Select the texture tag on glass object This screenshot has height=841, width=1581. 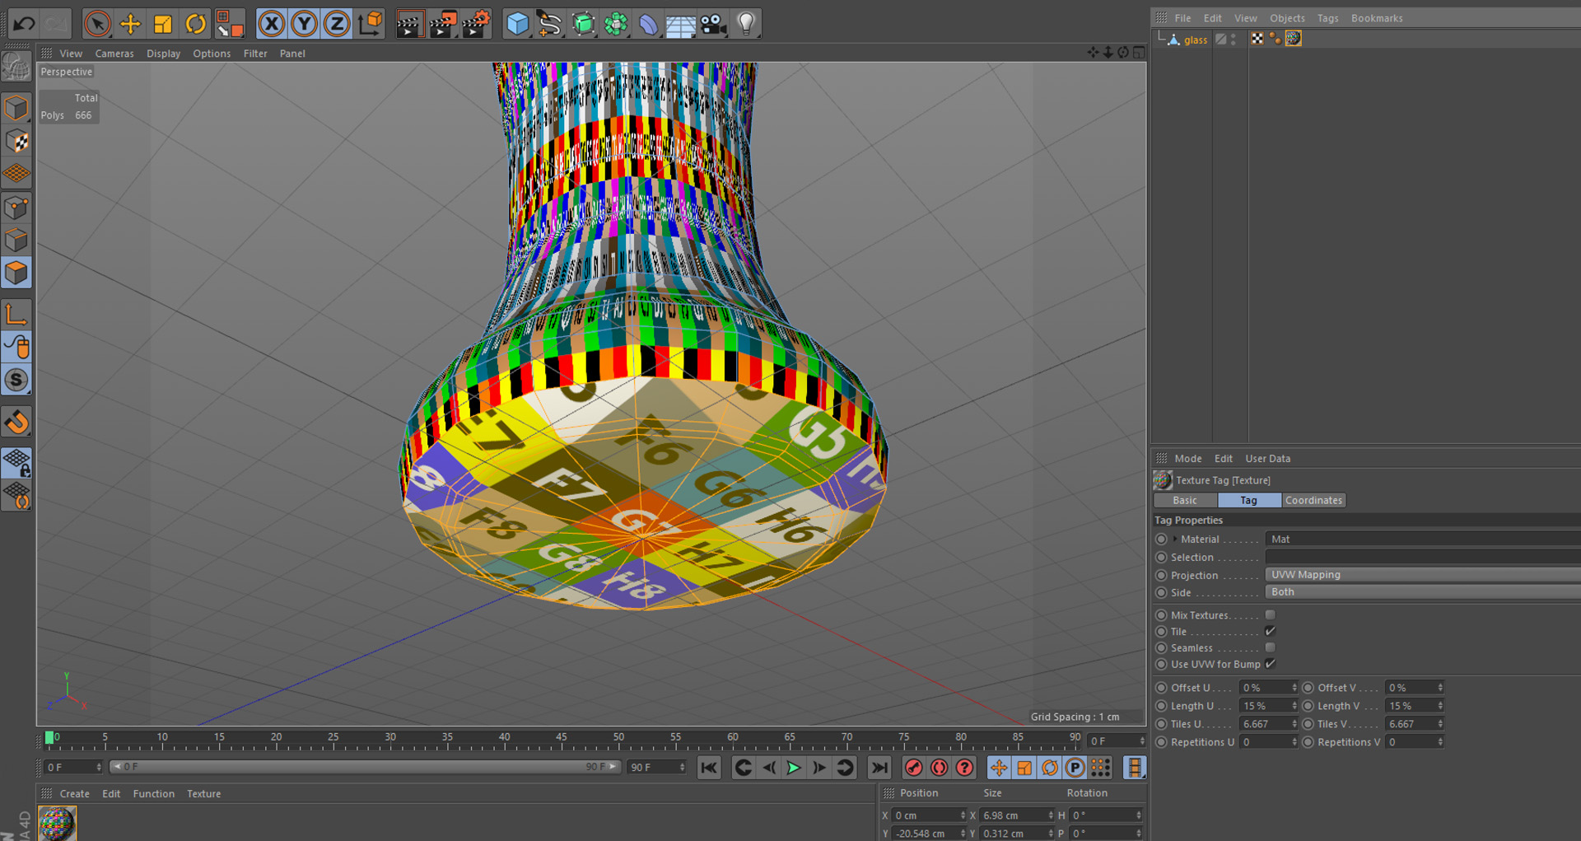coord(1294,39)
